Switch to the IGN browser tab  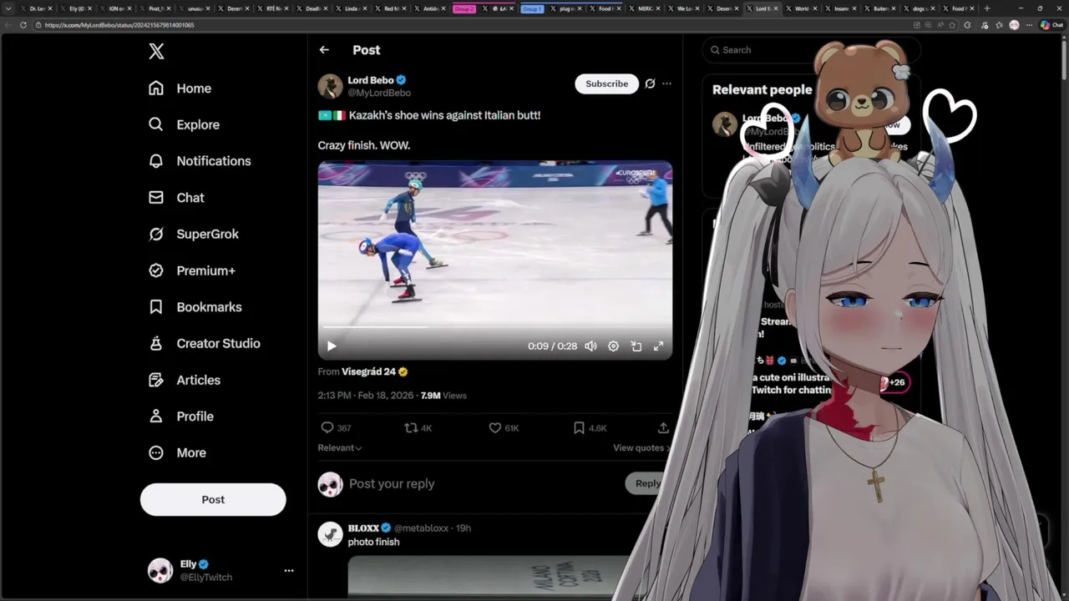click(115, 8)
